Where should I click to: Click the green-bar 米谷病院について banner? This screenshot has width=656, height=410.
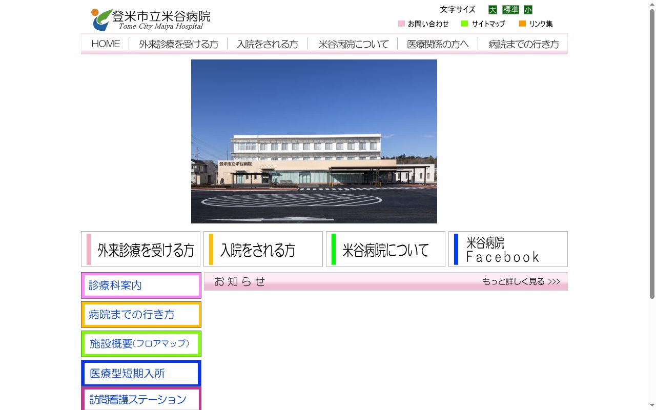coord(385,249)
